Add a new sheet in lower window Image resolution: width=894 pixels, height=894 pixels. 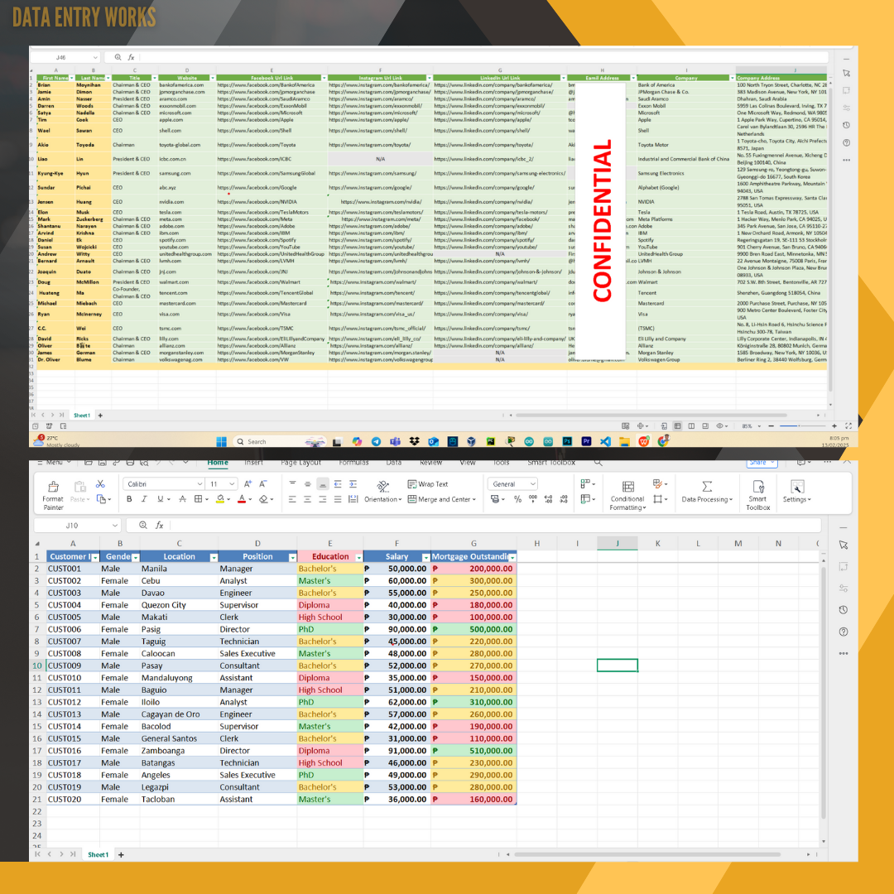tap(121, 854)
